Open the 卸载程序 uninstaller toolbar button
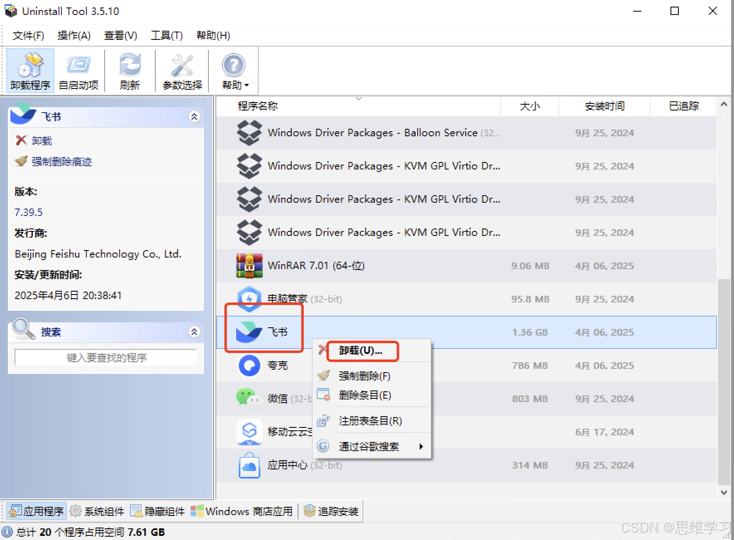This screenshot has height=540, width=734. click(30, 71)
